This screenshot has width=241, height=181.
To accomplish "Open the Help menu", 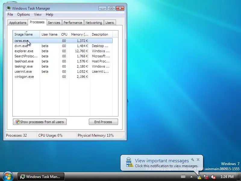I will (49, 14).
